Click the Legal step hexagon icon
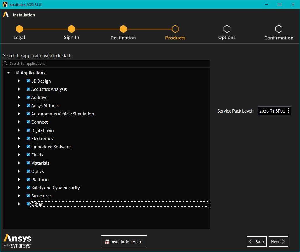Image resolution: width=300 pixels, height=252 pixels. pos(19,29)
